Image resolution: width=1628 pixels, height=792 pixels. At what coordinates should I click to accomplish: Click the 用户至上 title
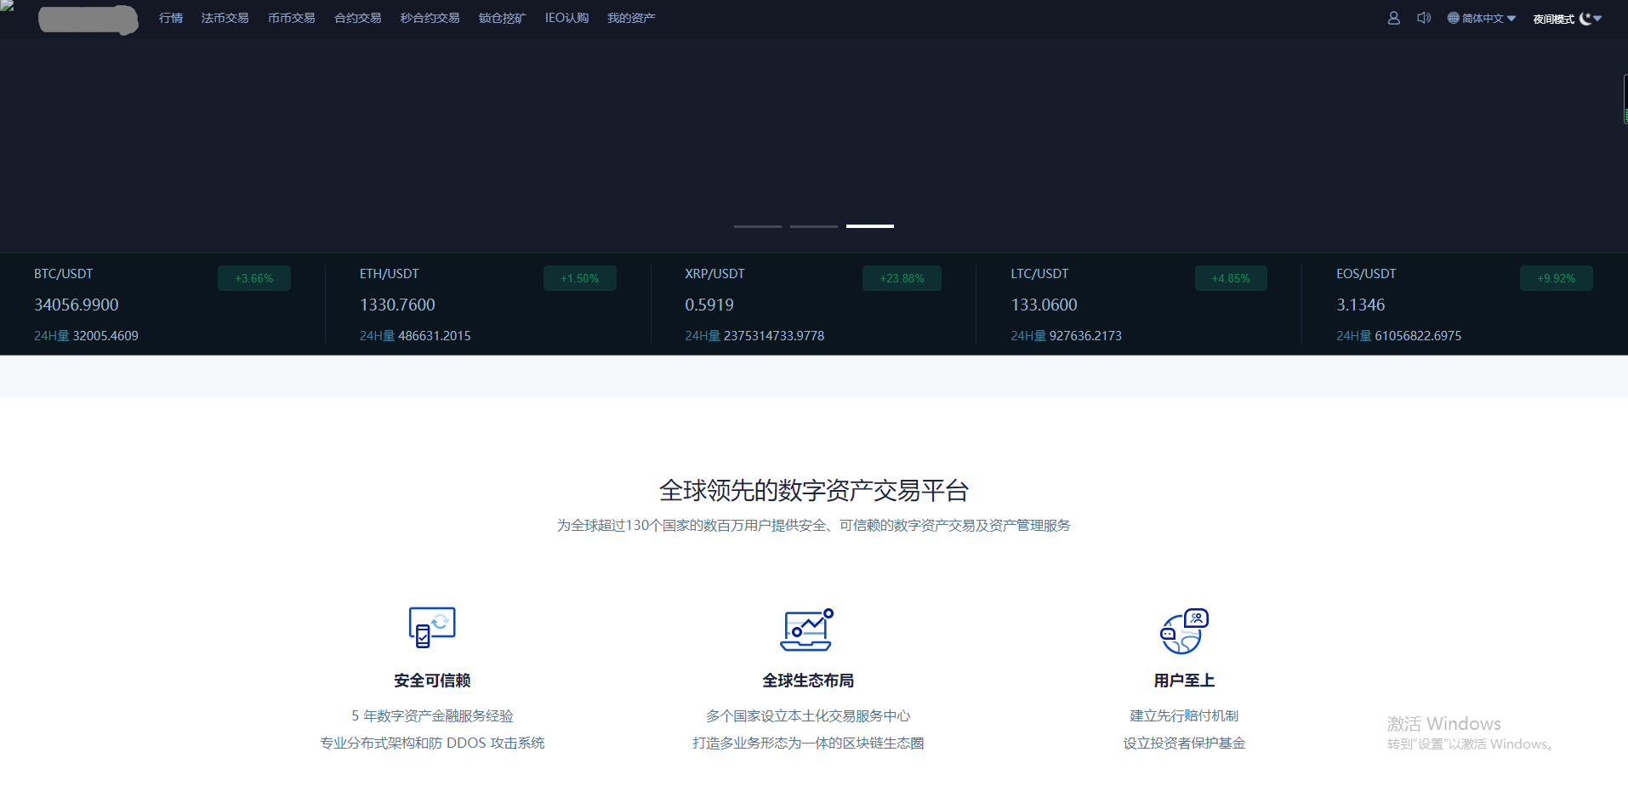click(1184, 681)
